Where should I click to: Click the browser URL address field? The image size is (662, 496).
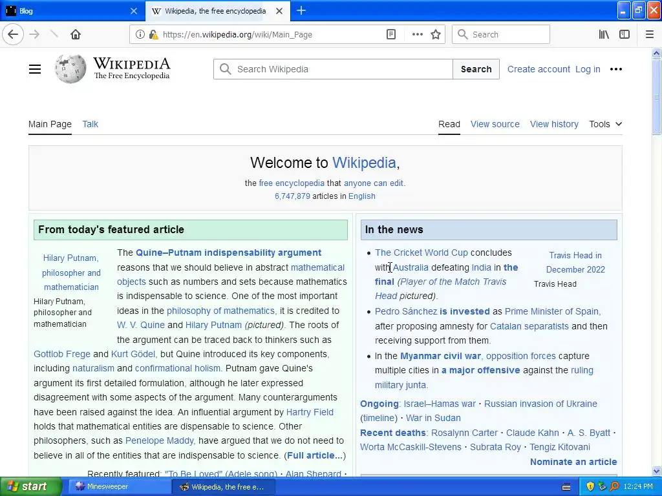pos(270,35)
